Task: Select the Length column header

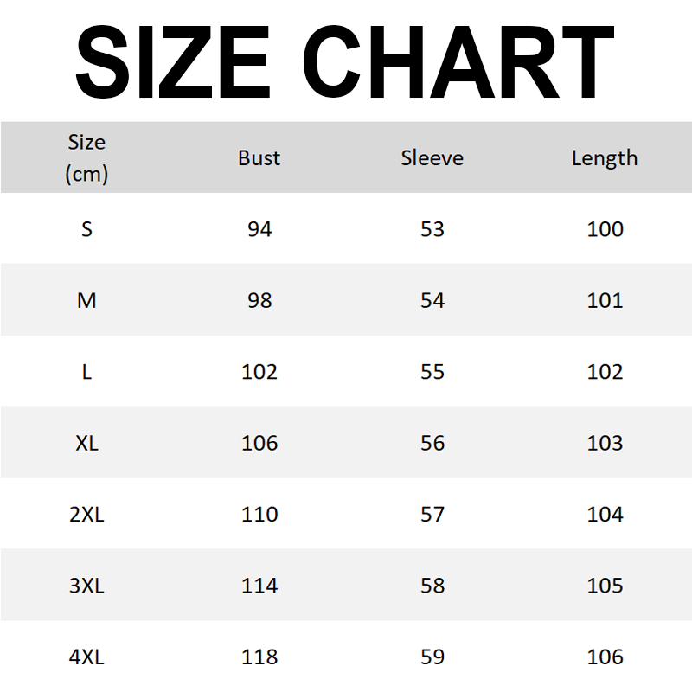Action: coord(605,157)
